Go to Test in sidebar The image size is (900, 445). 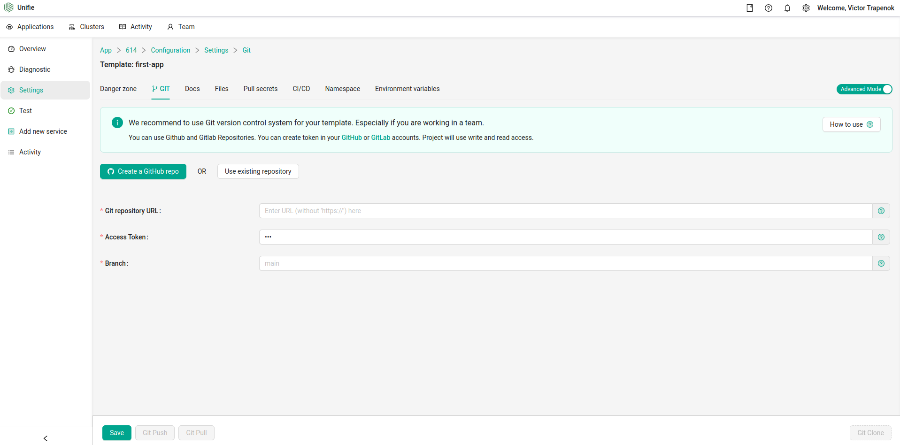(46, 111)
